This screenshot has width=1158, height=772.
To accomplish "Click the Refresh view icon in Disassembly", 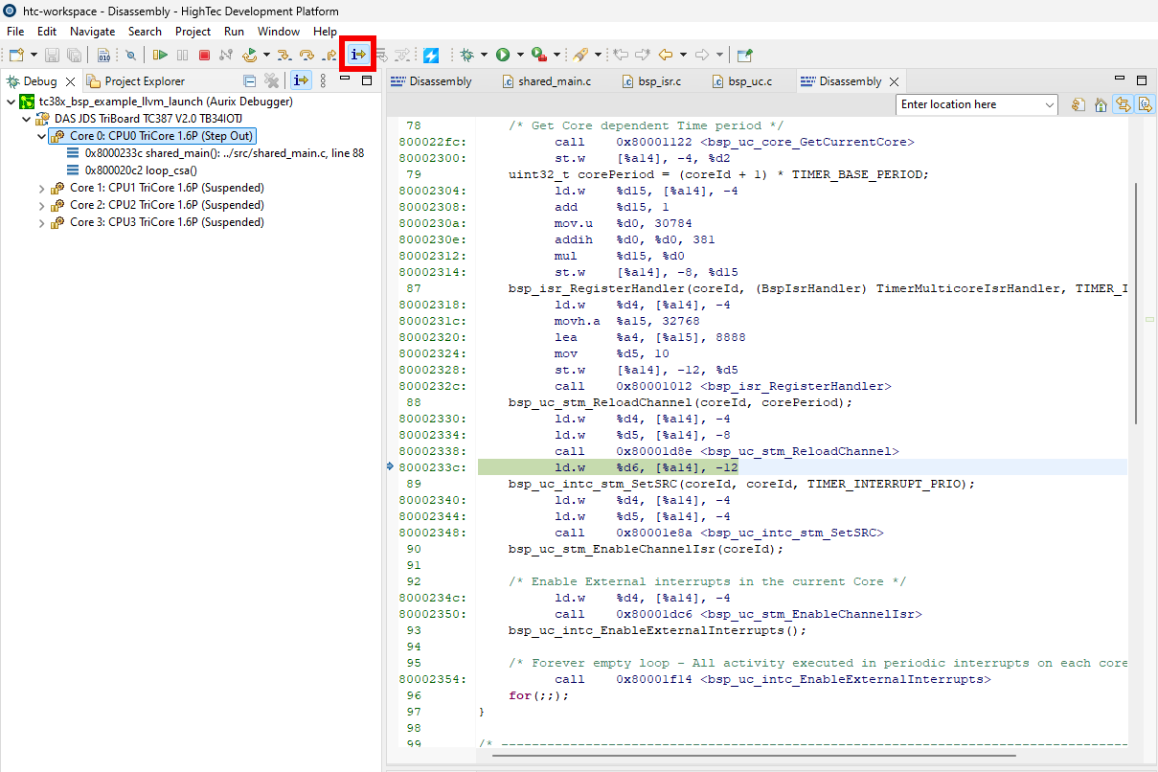I will [1079, 105].
